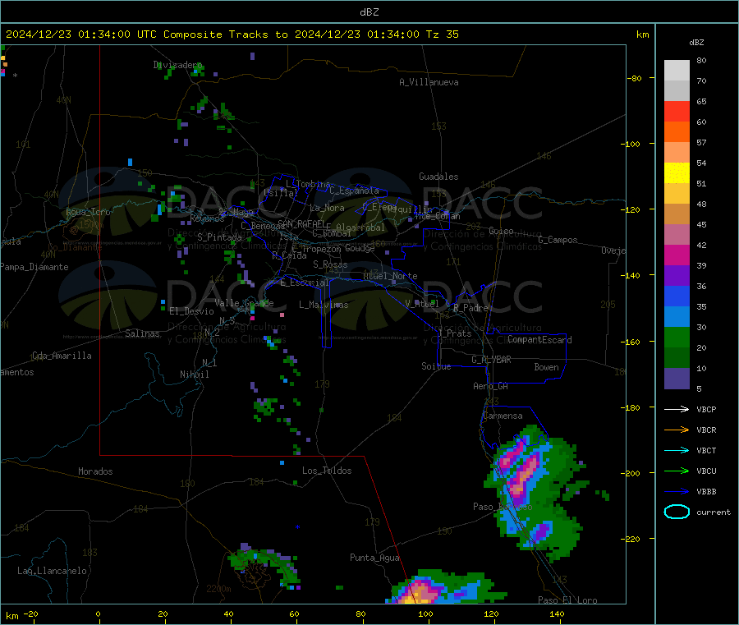Click the cyan 'current' ellipse icon
Image resolution: width=739 pixels, height=625 pixels.
tap(677, 512)
